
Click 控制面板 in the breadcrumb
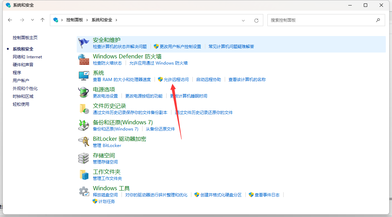pos(74,20)
